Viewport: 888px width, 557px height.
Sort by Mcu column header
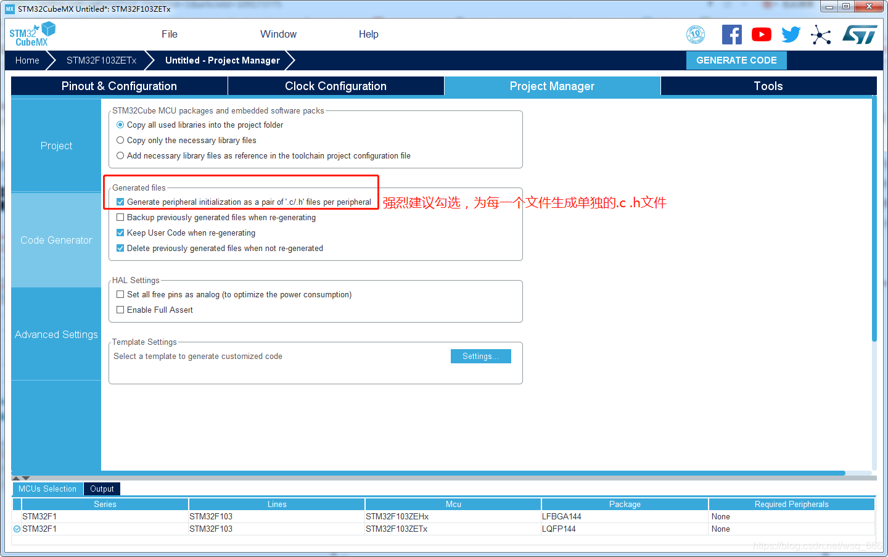click(453, 504)
